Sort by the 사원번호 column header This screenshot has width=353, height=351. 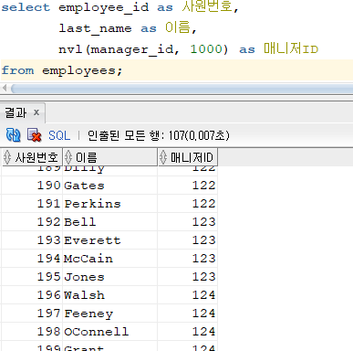32,157
